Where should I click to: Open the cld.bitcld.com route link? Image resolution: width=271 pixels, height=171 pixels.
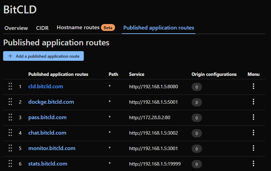point(45,87)
